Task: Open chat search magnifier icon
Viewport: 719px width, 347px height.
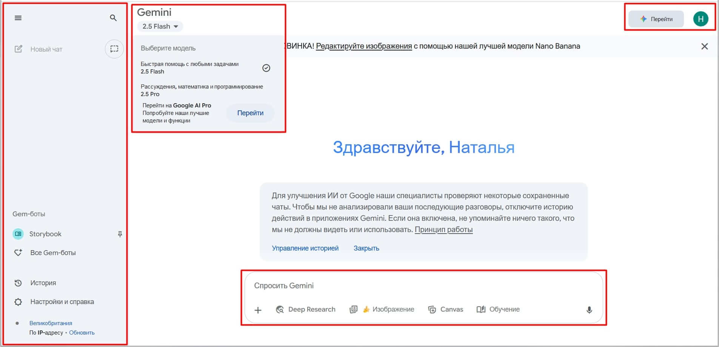Action: 113,18
